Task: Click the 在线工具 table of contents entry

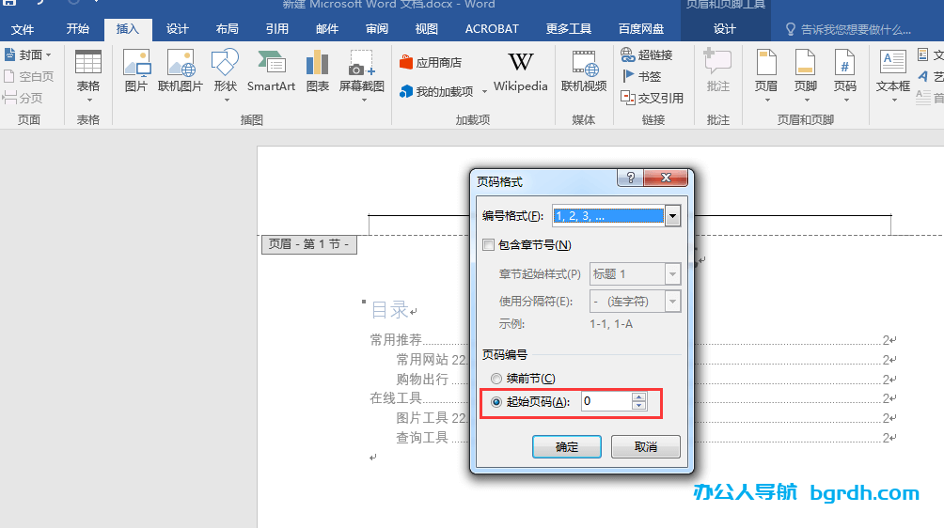Action: point(396,398)
